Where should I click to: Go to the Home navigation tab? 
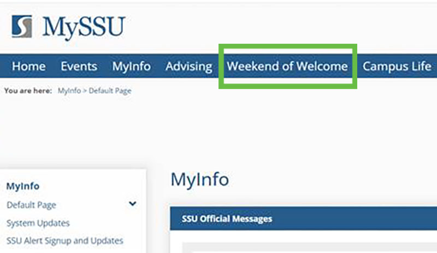29,67
